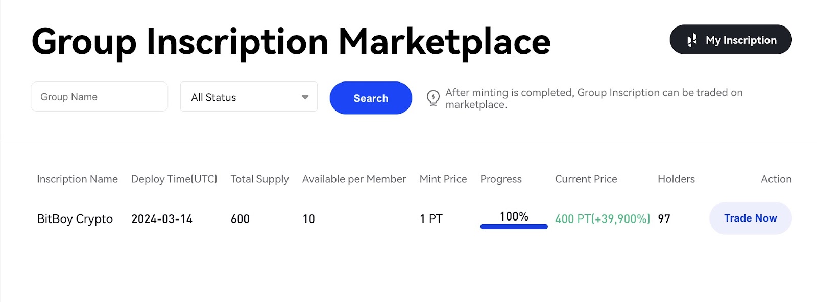Focus the Group Name search field
Image resolution: width=817 pixels, height=302 pixels.
tap(100, 97)
